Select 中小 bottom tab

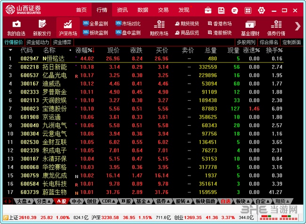click(77, 201)
